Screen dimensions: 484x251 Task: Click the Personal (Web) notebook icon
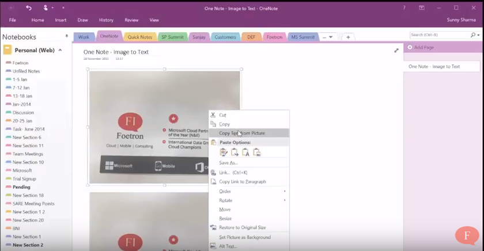[7, 50]
